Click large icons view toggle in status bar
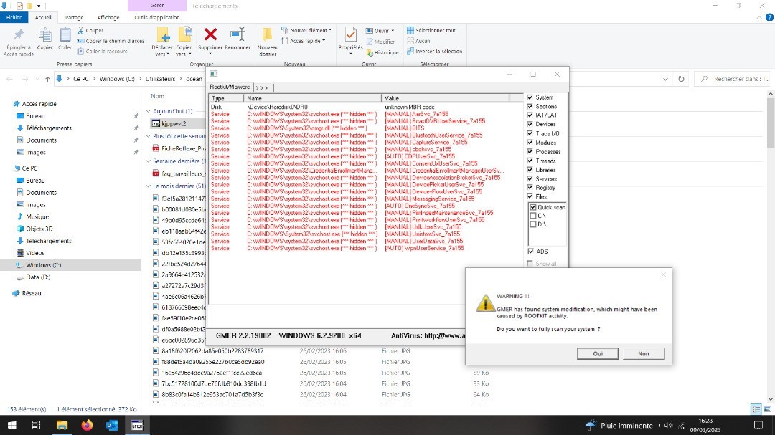The height and width of the screenshot is (435, 775). 766,409
